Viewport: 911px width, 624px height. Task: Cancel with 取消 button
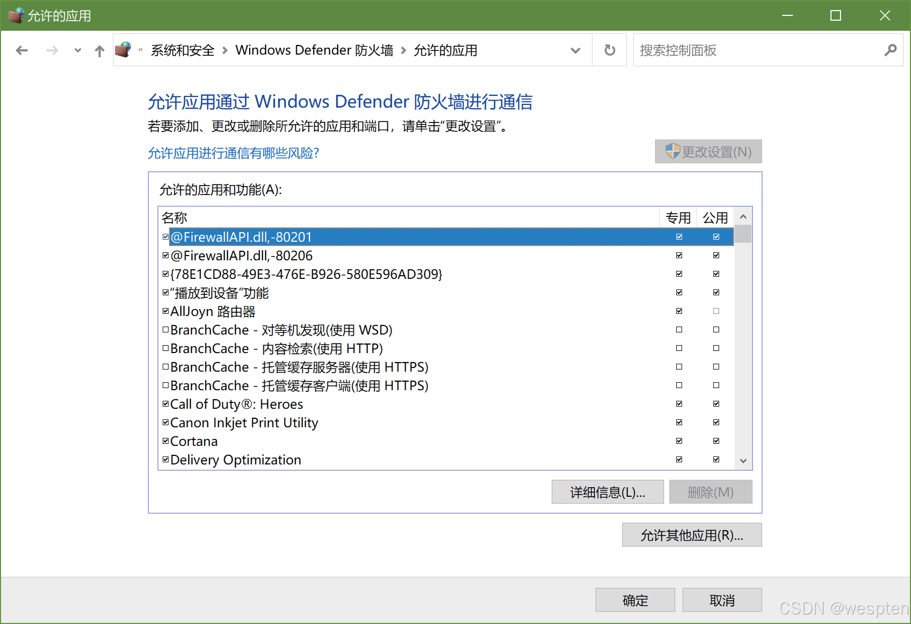722,600
